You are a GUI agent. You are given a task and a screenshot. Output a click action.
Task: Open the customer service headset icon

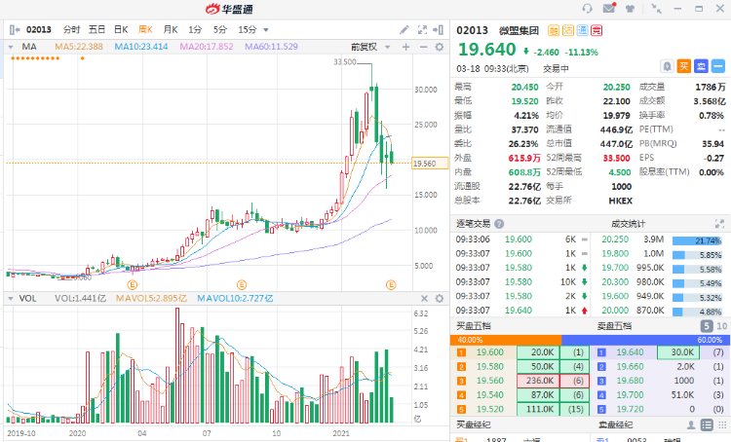point(588,9)
